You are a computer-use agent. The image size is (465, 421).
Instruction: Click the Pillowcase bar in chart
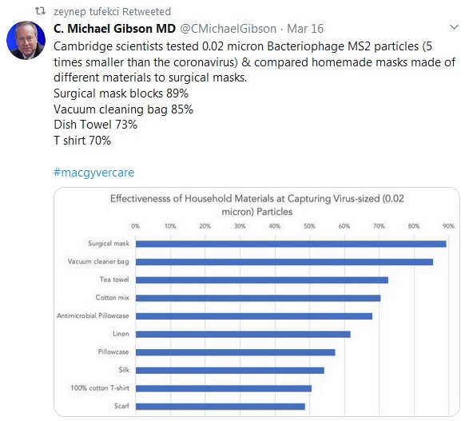236,352
